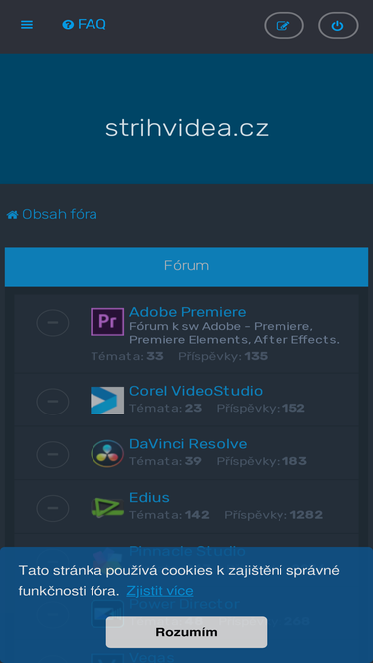Open the hamburger menu icon
This screenshot has width=373, height=663.
click(27, 25)
